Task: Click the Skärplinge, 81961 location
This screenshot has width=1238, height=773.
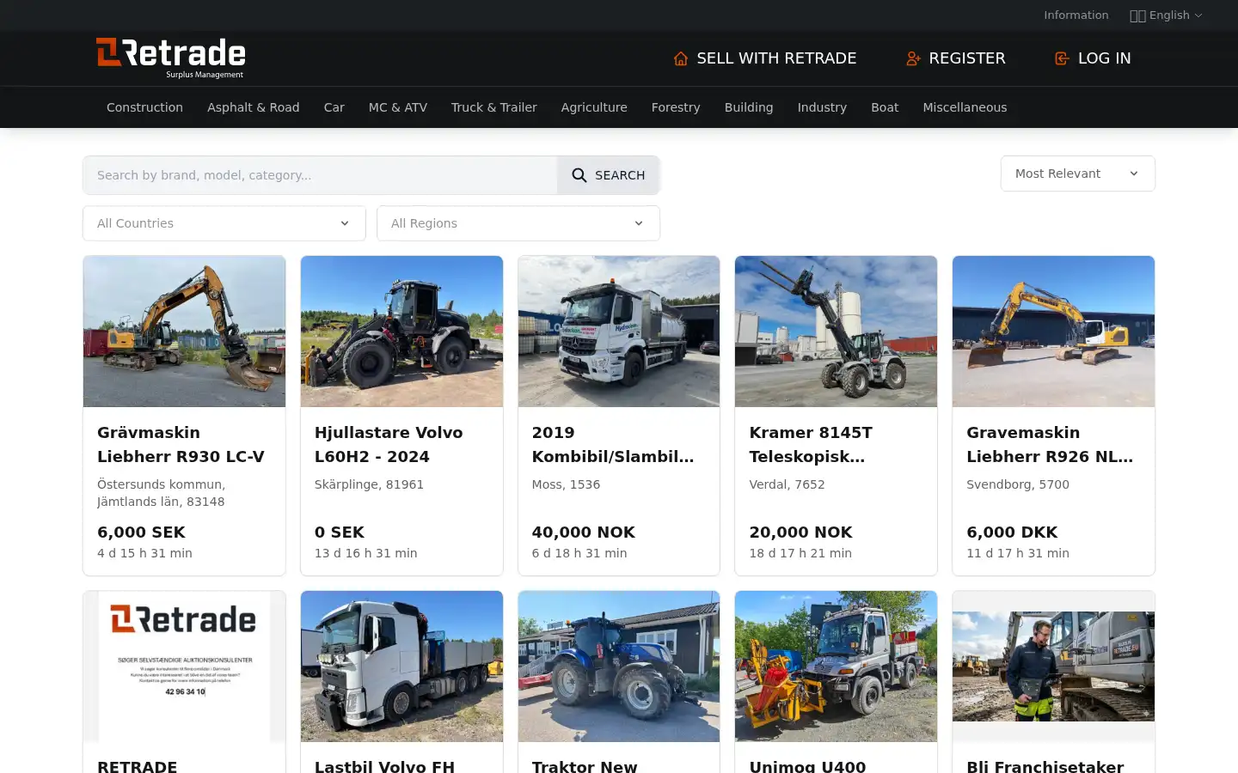Action: coord(369,484)
